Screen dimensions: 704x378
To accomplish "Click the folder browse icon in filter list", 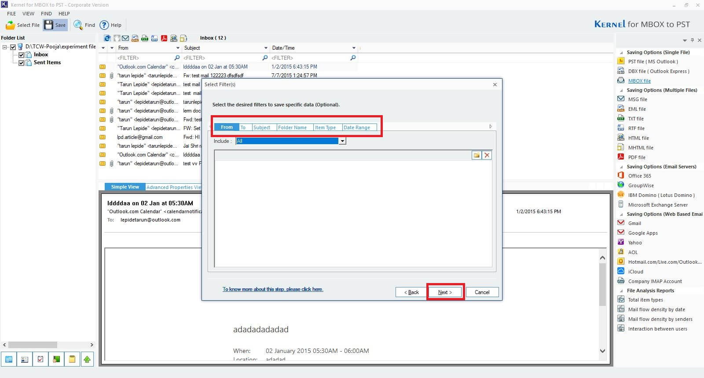I will 477,155.
